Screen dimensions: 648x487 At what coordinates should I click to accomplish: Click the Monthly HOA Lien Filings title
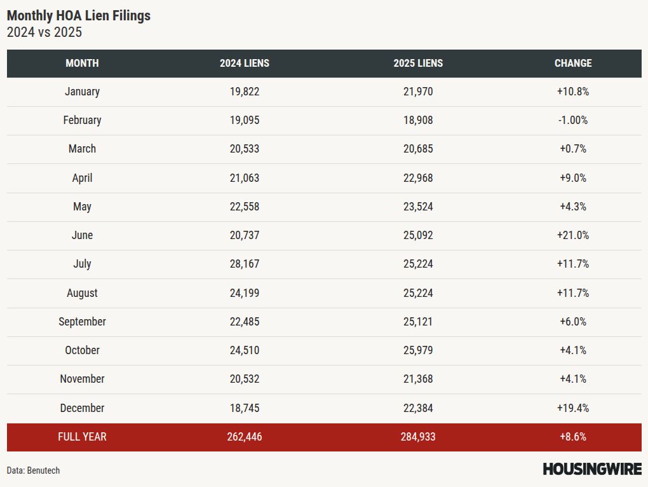[x=79, y=15]
